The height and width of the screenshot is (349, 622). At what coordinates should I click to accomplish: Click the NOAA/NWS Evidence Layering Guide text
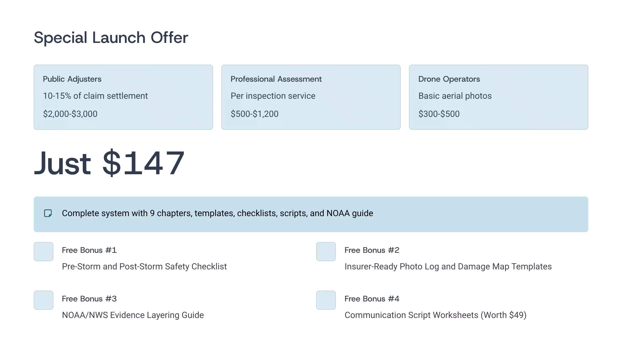coord(133,315)
